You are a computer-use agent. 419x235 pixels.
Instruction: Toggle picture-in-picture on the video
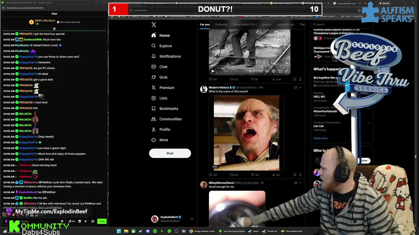click(280, 71)
